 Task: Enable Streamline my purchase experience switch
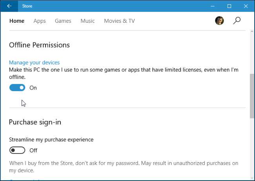17,150
